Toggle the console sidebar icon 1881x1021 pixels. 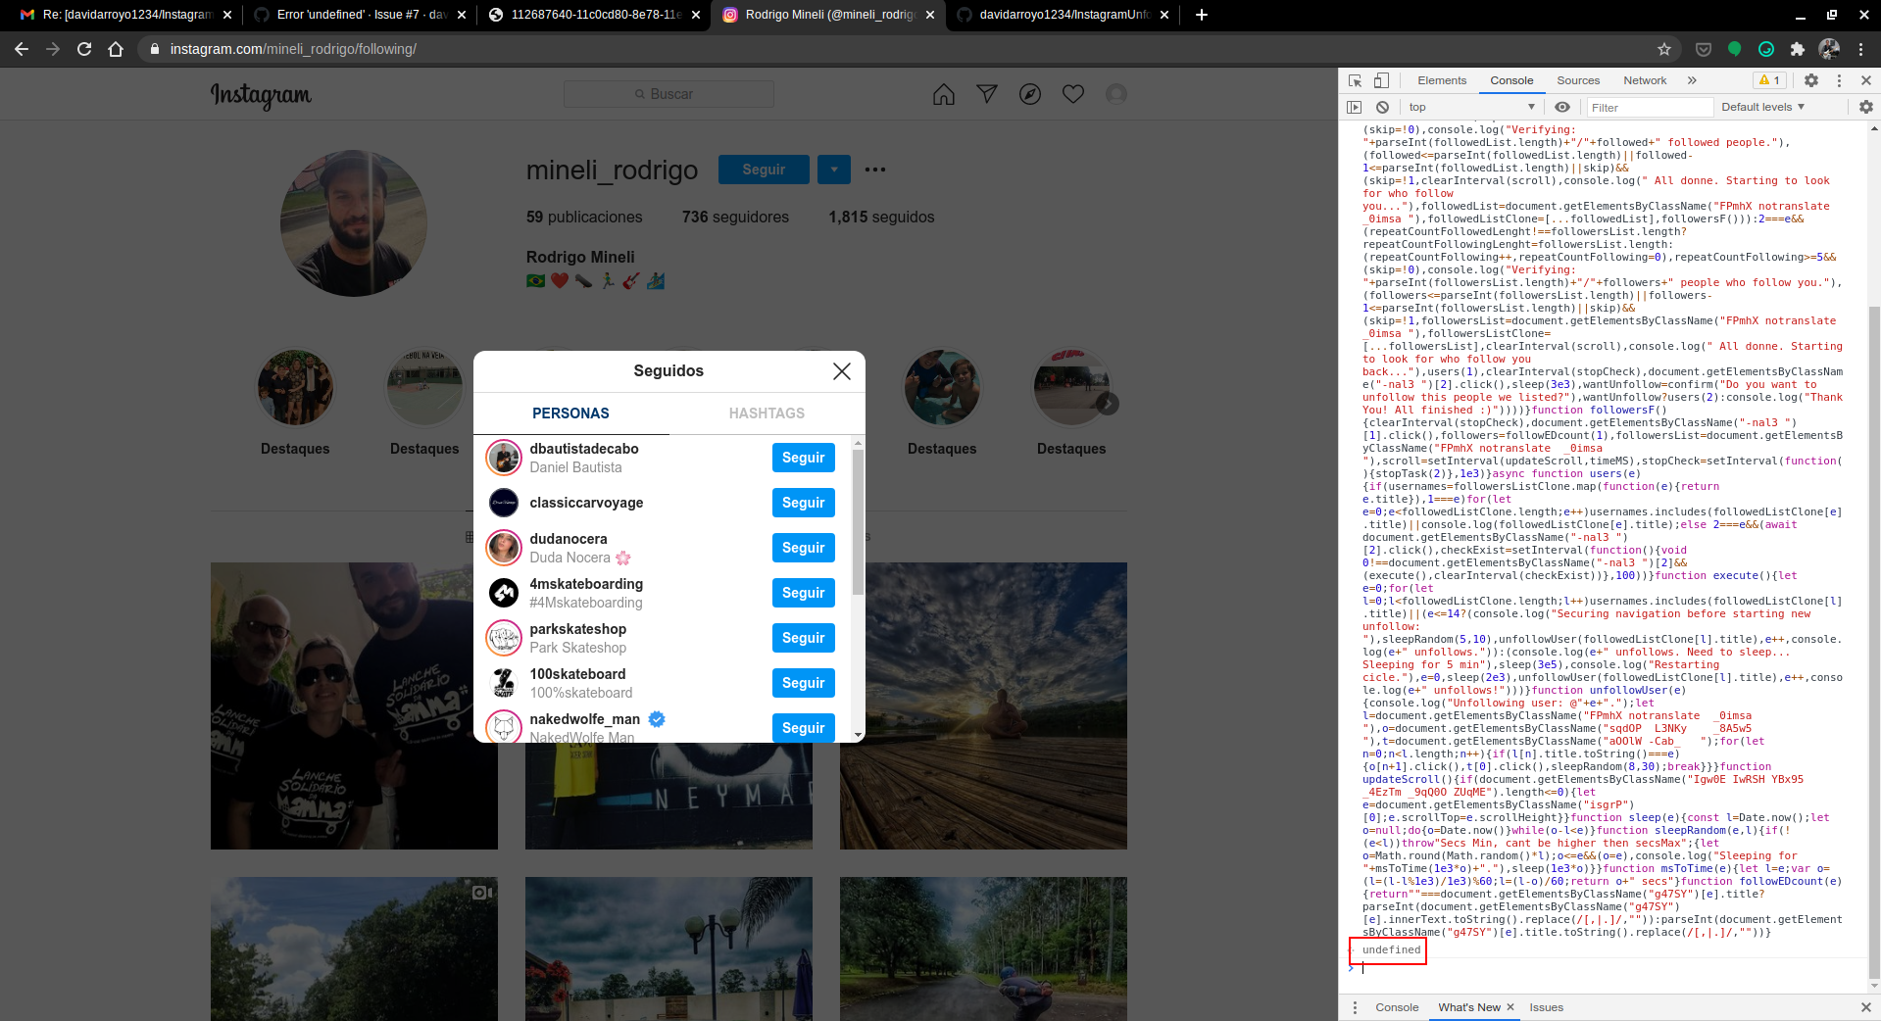coord(1355,107)
